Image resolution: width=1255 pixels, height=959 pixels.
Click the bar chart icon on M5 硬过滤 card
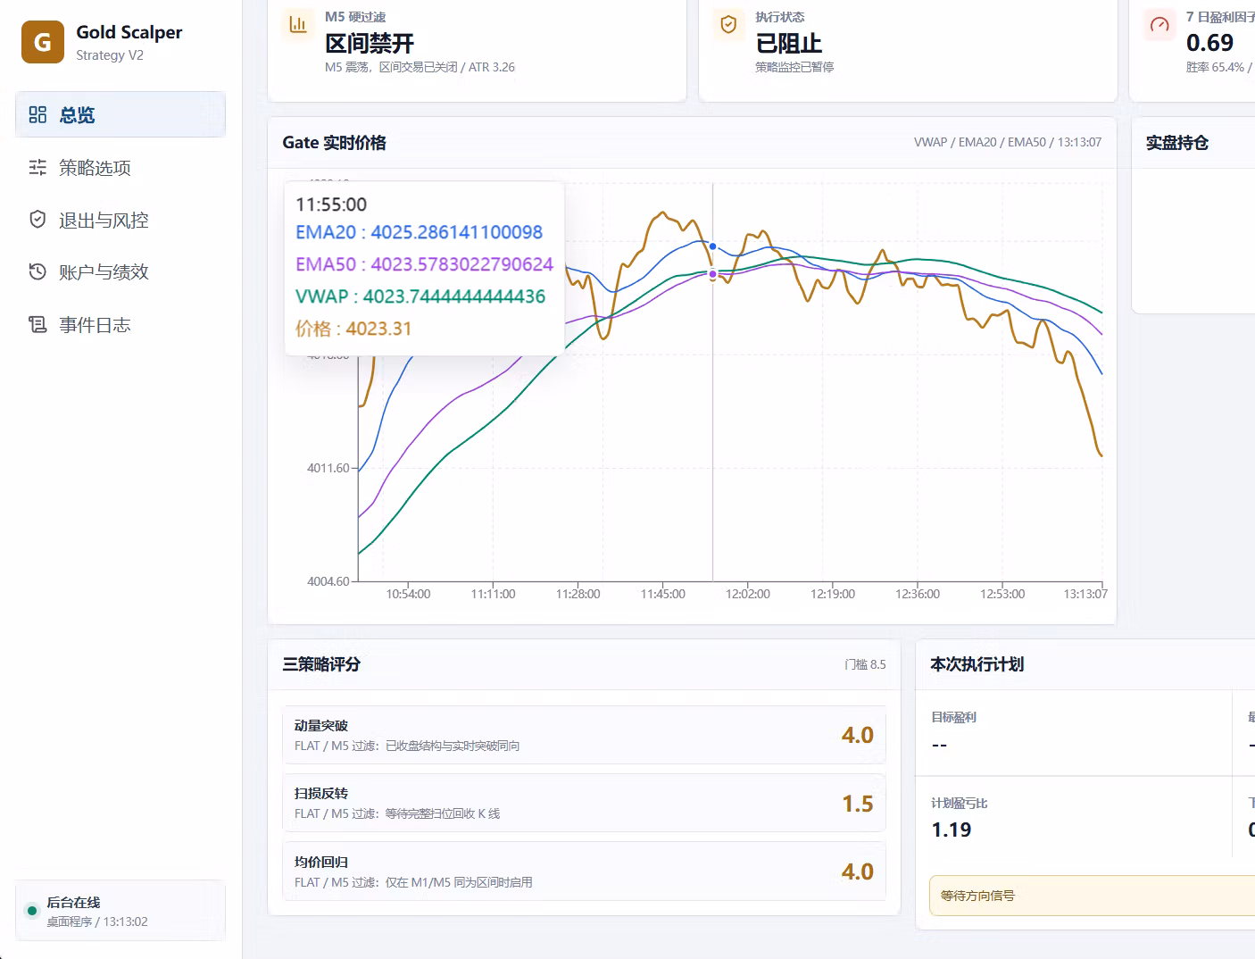[x=298, y=24]
